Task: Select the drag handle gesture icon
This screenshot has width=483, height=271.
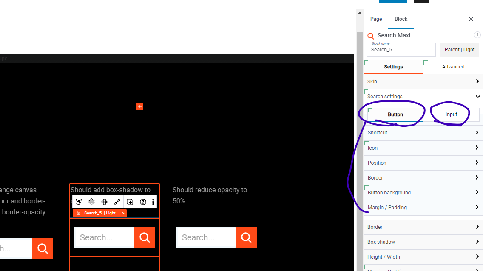Action: (79, 202)
